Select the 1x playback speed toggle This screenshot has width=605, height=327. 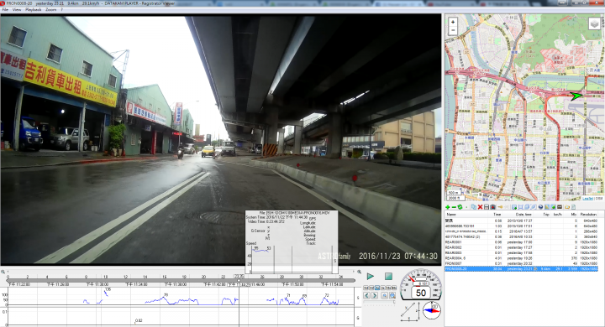(377, 288)
